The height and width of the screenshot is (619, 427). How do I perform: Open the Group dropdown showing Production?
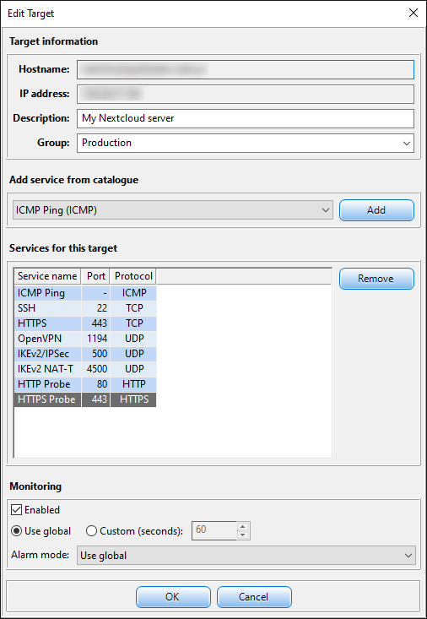coord(246,143)
